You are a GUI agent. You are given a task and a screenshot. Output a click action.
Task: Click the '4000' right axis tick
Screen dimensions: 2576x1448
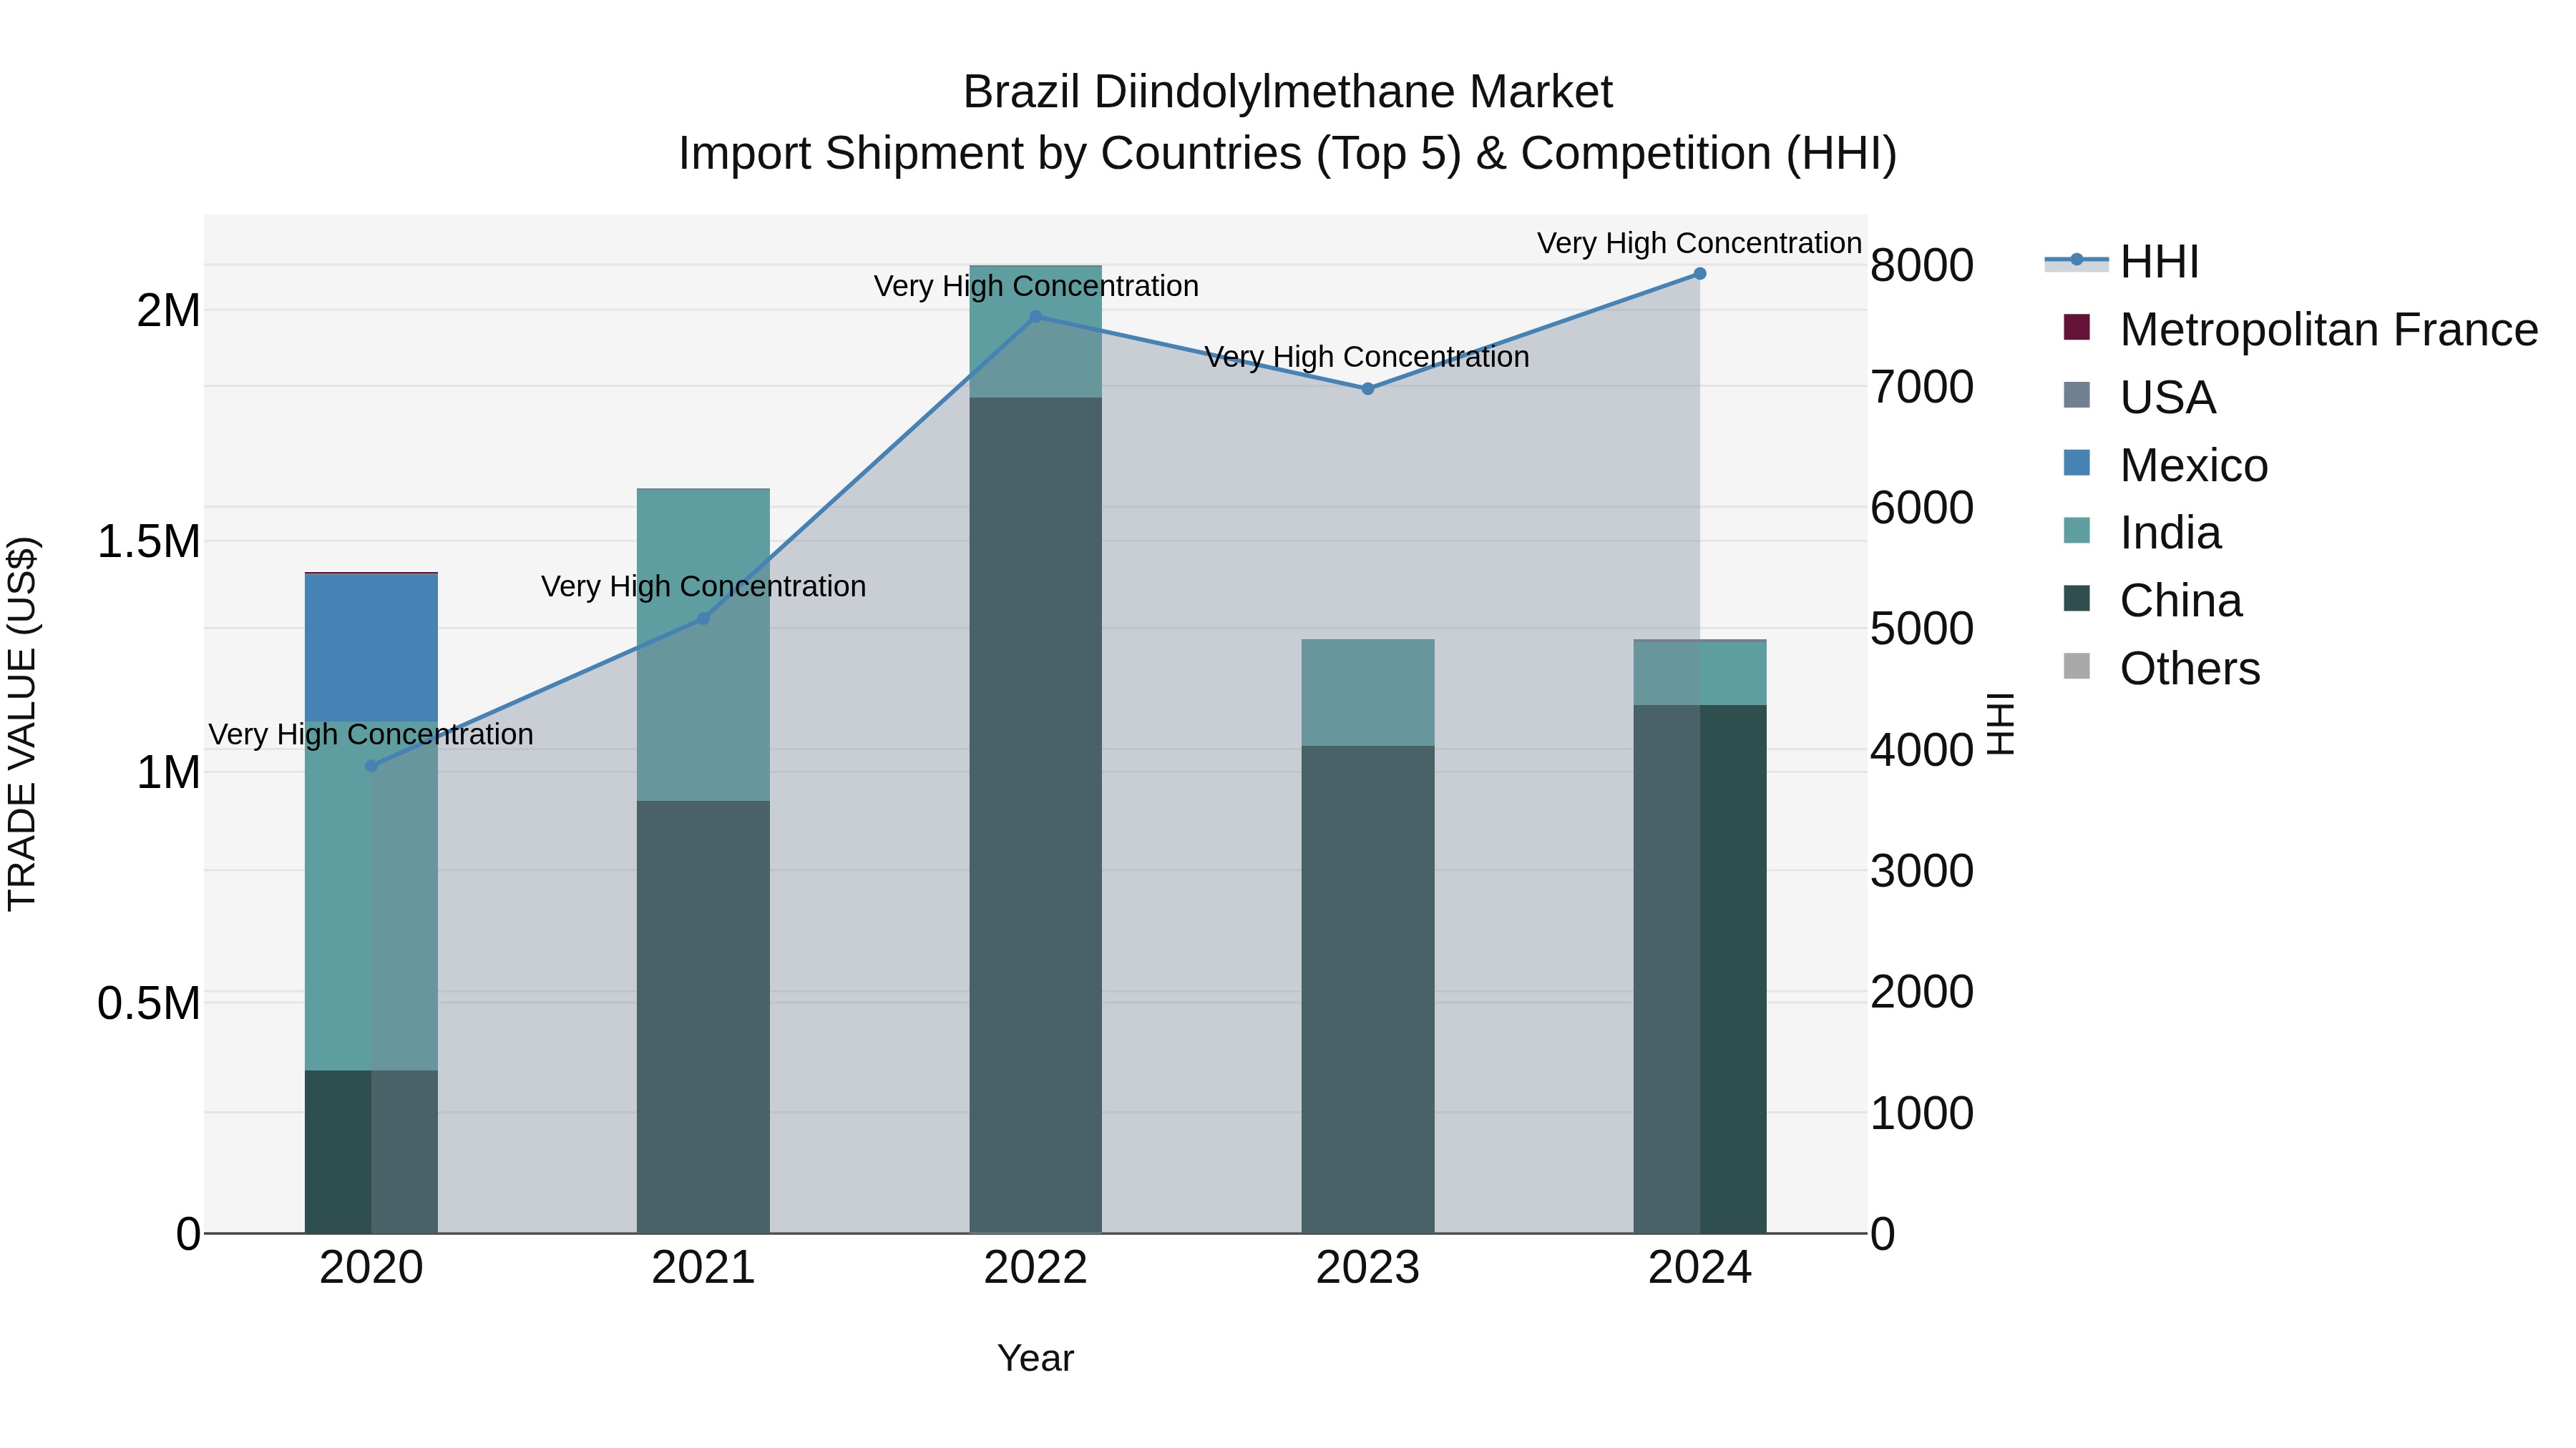pyautogui.click(x=1922, y=749)
